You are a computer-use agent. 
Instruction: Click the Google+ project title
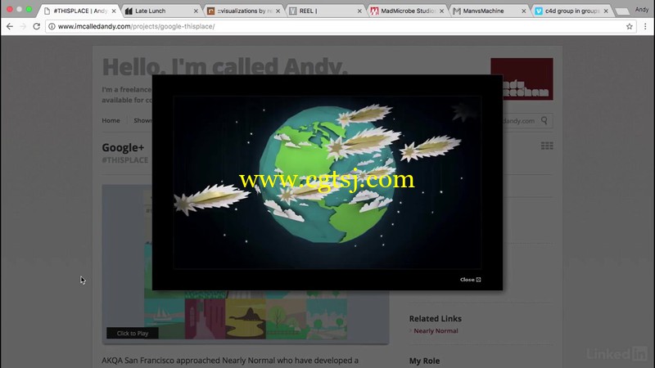(124, 148)
